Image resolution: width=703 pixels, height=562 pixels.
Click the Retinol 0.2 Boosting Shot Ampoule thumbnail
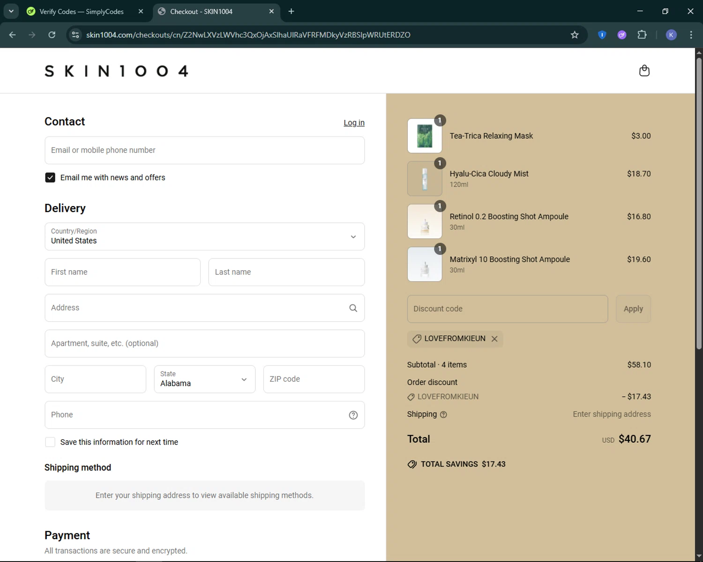point(425,222)
